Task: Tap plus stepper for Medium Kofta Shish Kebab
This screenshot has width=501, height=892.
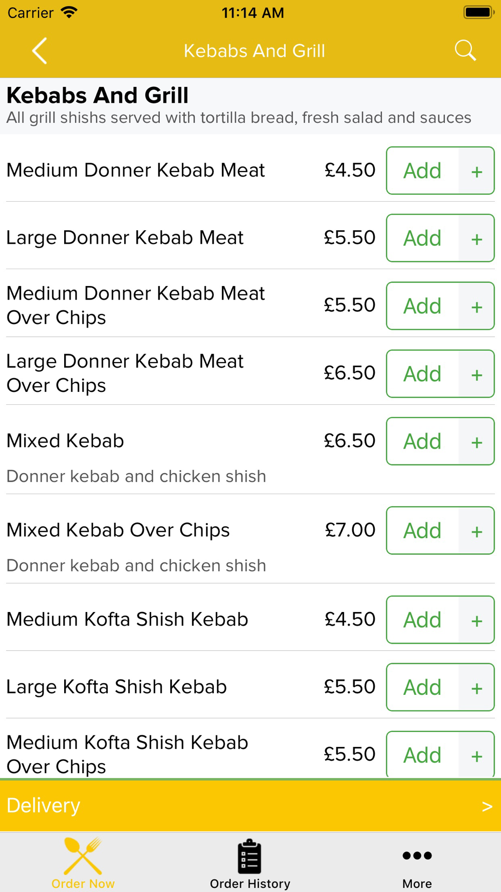Action: [x=476, y=620]
